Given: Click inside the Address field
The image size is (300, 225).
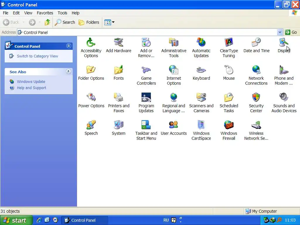Looking at the screenshot, I should 147,32.
